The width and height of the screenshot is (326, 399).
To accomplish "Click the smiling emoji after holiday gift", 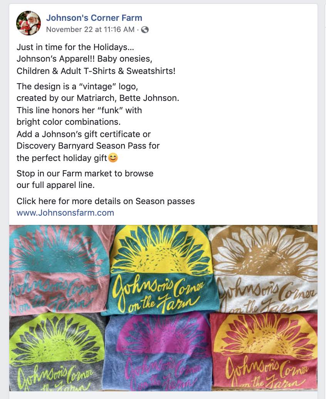I will click(113, 158).
